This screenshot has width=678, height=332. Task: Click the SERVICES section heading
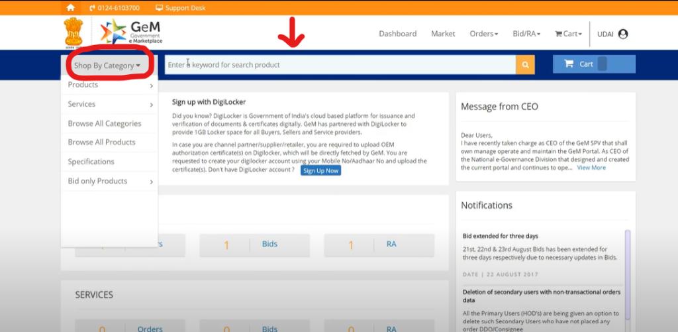pyautogui.click(x=94, y=295)
